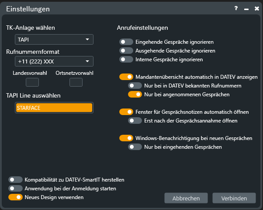Minimize the Einstellungen dialog
The image size is (263, 210).
click(246, 9)
